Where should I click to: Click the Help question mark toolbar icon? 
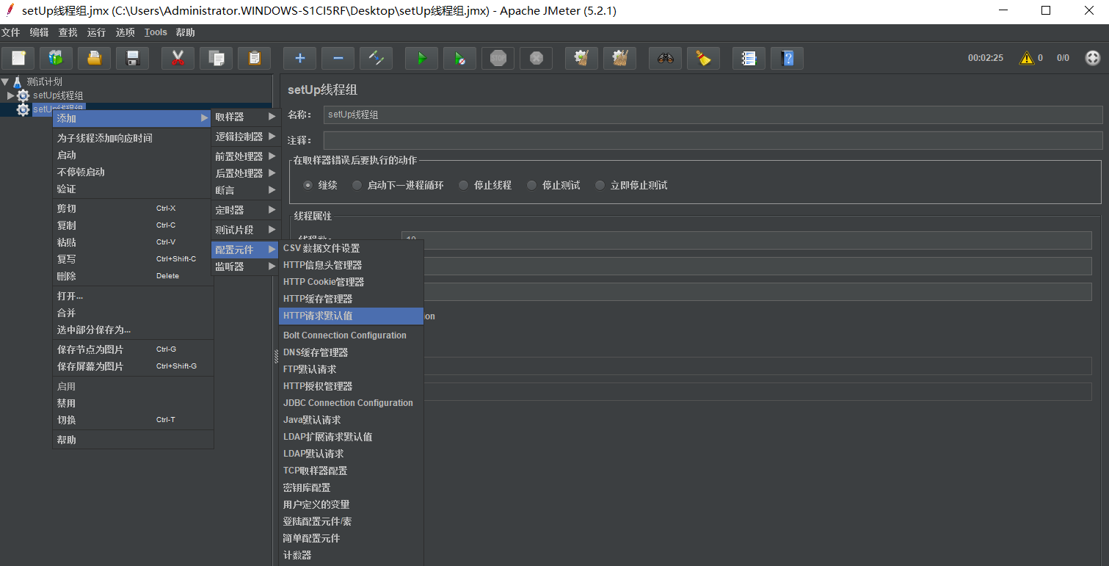point(787,59)
